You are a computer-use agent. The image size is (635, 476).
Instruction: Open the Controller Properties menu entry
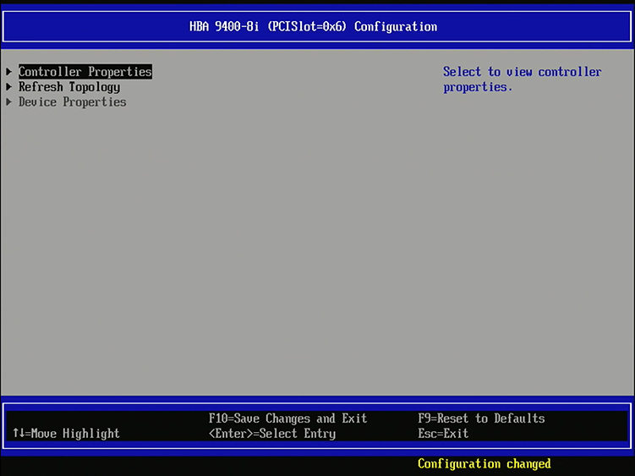click(85, 72)
